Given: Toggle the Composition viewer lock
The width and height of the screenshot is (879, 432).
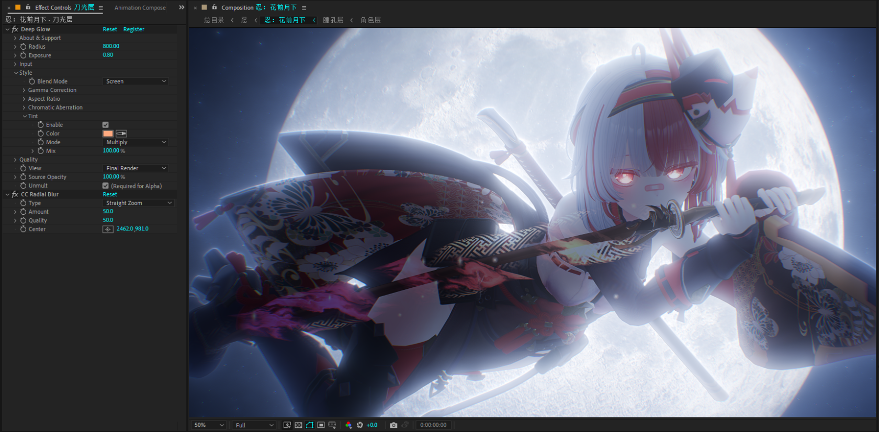Looking at the screenshot, I should point(215,7).
